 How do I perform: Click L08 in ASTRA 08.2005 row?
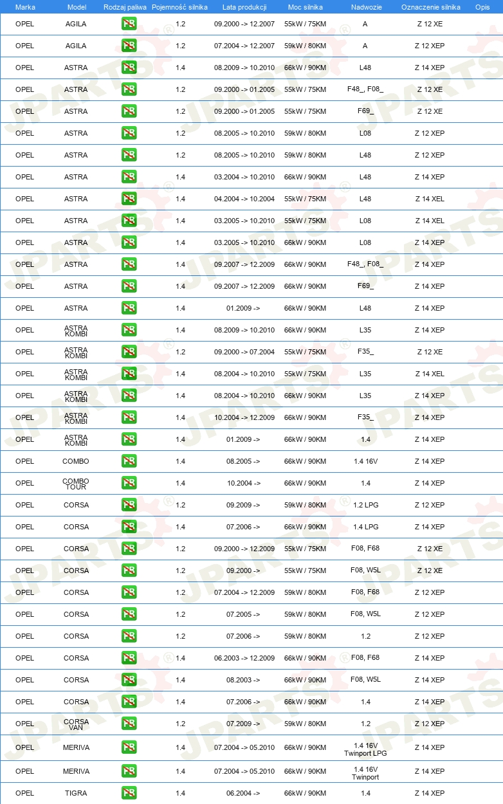[365, 133]
